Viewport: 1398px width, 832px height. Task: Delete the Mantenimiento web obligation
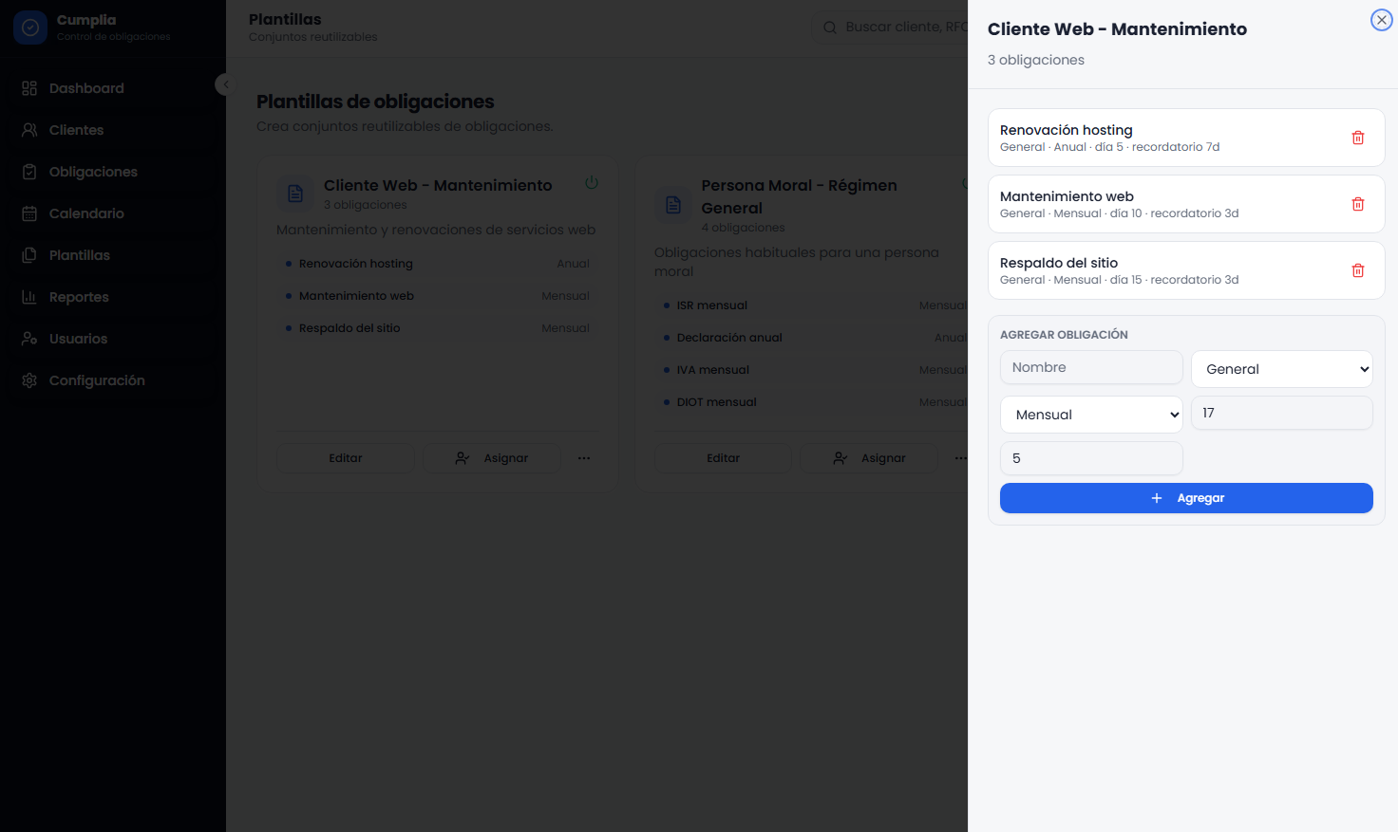(x=1358, y=204)
